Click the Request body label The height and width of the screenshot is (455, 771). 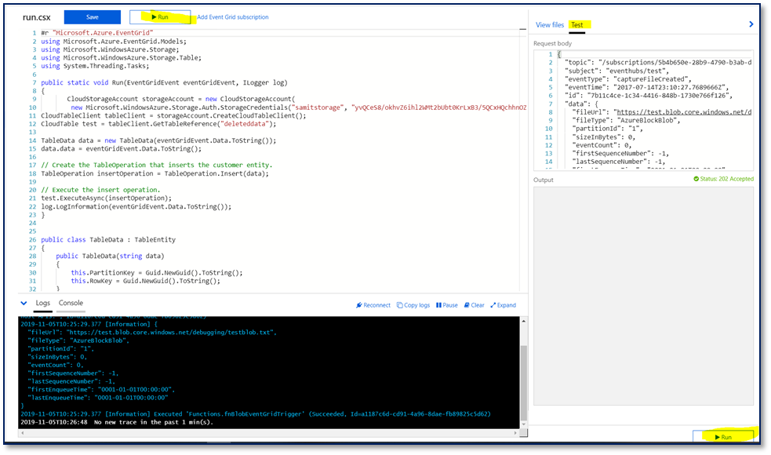click(553, 43)
